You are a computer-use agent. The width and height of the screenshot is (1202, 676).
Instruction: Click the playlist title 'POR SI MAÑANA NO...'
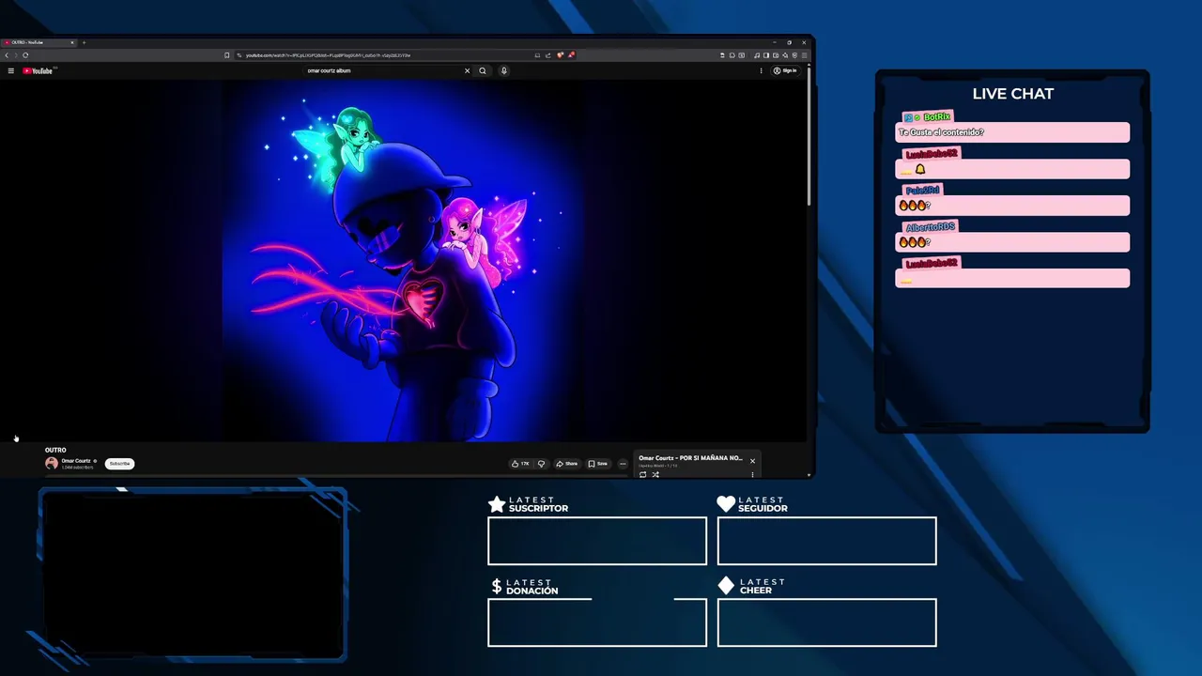690,458
